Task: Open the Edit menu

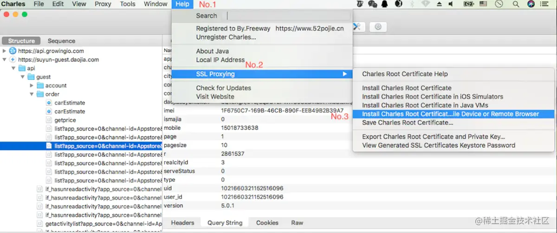Action: [x=58, y=4]
